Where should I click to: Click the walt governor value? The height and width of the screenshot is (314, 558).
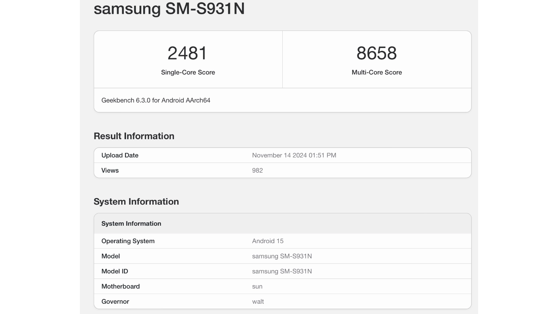(258, 302)
